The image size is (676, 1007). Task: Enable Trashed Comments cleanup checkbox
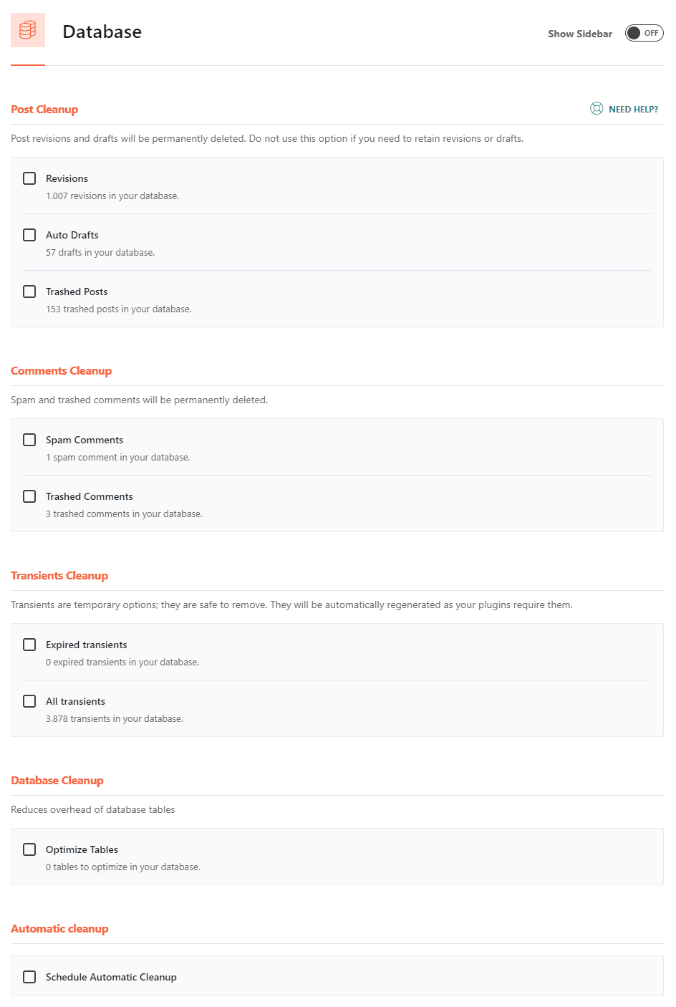(x=29, y=496)
